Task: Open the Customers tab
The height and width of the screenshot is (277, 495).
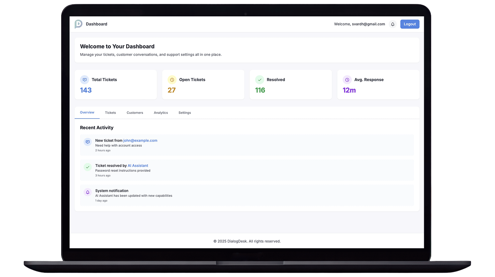Action: click(135, 113)
